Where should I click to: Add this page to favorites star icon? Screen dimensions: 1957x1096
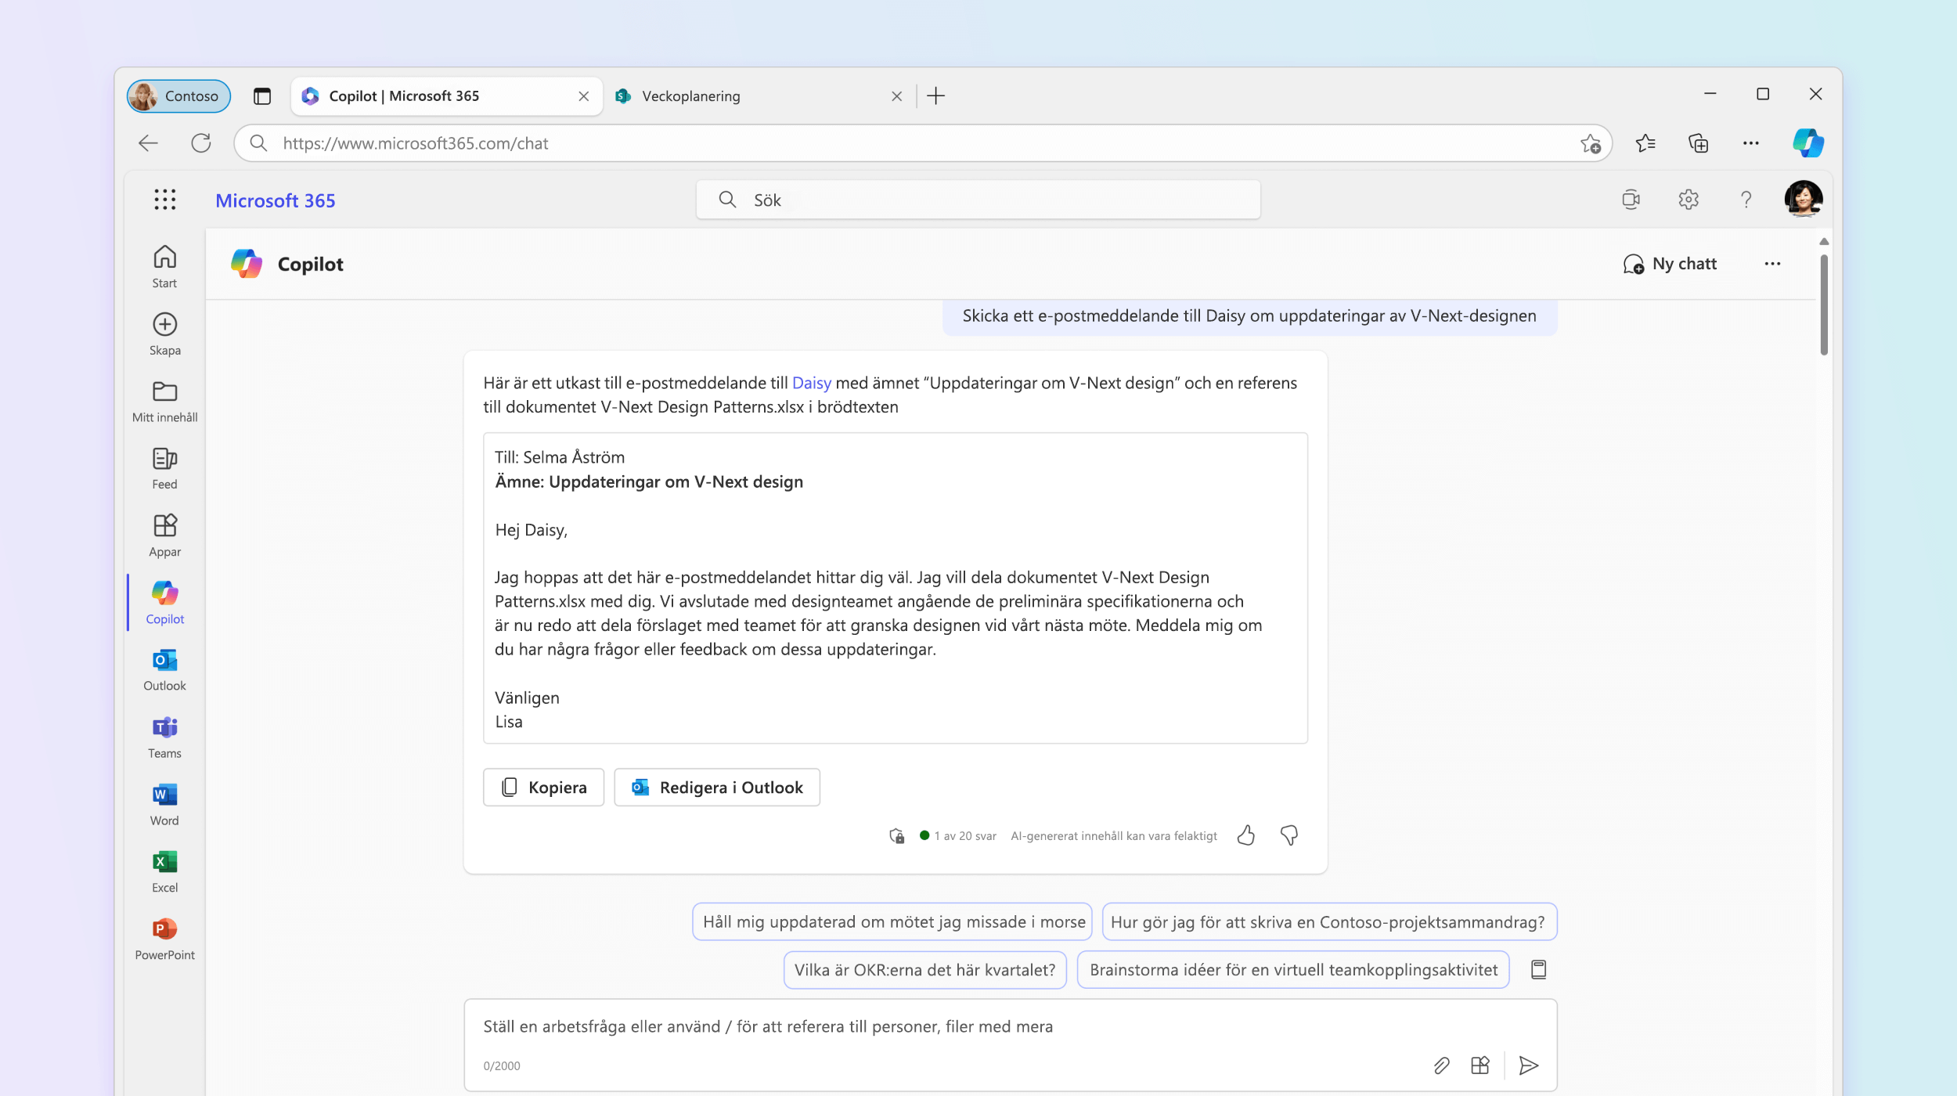tap(1591, 143)
